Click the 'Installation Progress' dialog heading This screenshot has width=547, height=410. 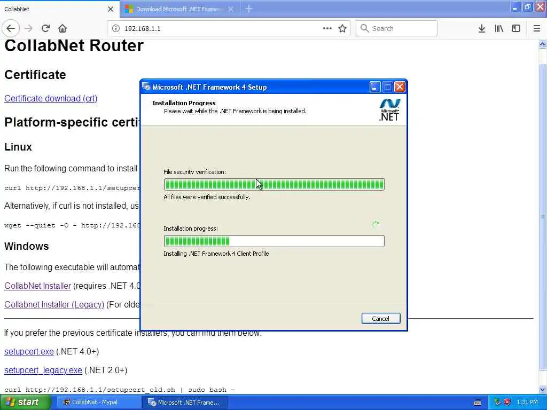click(184, 103)
